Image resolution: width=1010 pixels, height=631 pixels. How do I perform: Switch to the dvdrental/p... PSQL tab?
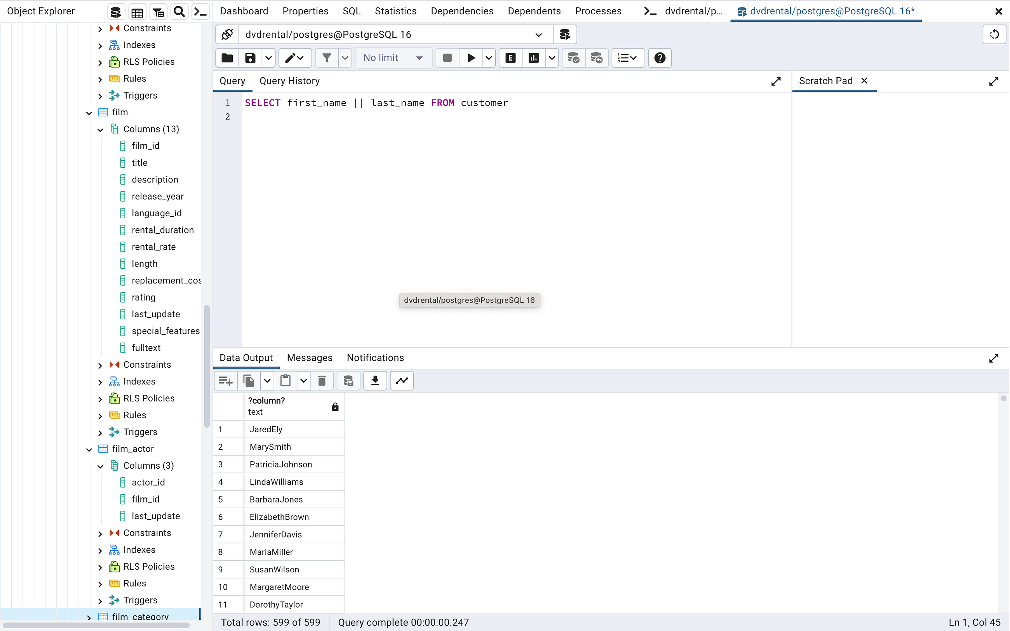coord(684,11)
